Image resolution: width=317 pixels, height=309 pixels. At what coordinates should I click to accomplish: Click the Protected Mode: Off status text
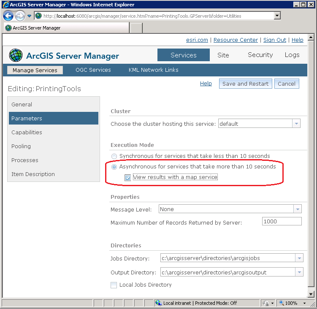216,303
